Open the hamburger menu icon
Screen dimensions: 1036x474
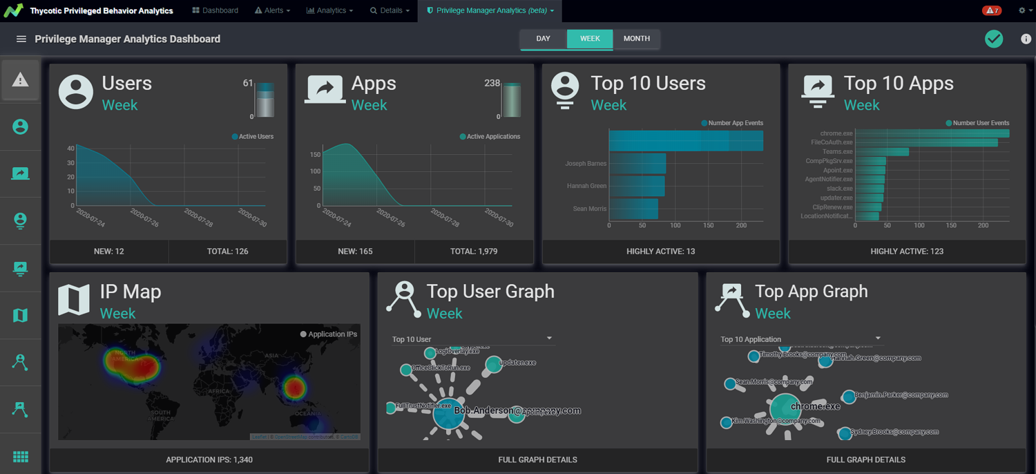(21, 39)
